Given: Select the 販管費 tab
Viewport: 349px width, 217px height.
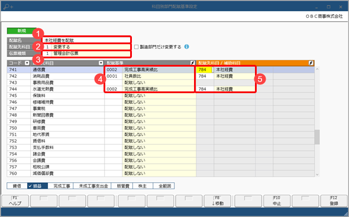Looking at the screenshot, I should pos(122,186).
